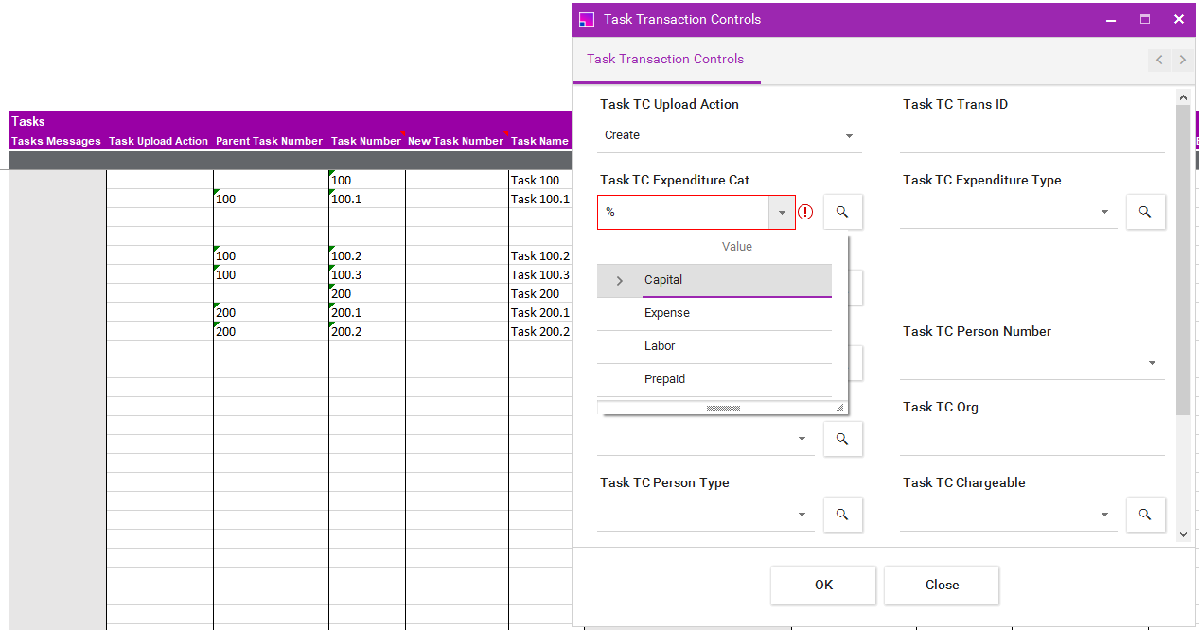Open dropdown left of Task TC Org
Viewport: 1199px width, 630px height.
click(802, 439)
